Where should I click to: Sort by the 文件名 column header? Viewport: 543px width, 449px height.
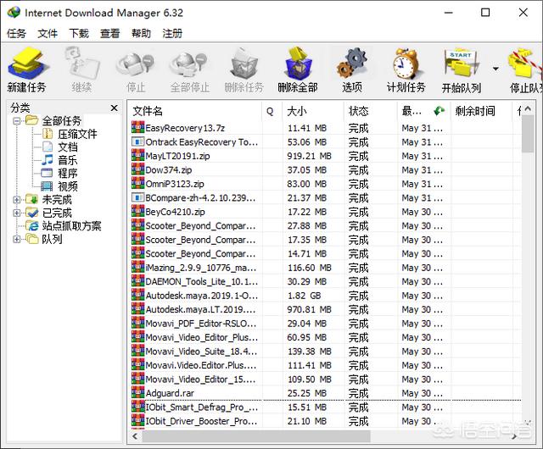click(194, 111)
